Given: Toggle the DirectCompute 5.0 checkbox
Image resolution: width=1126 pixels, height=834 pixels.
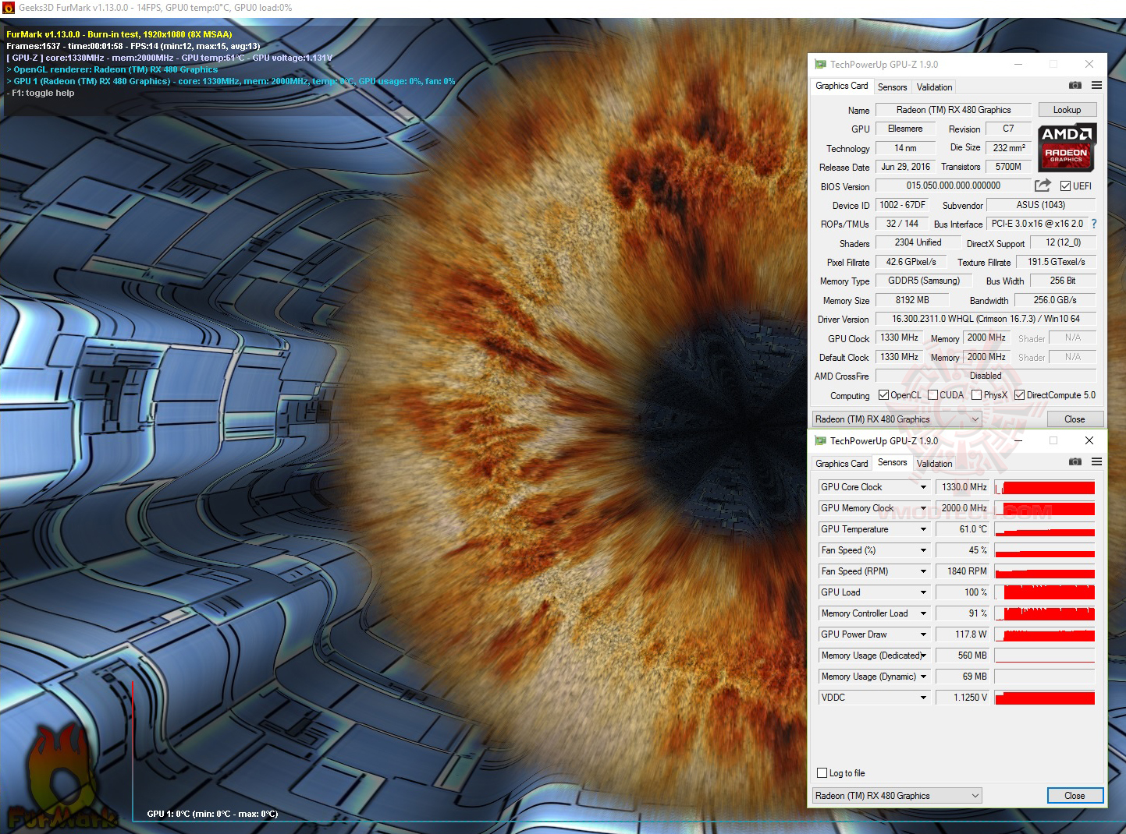Looking at the screenshot, I should [1019, 395].
